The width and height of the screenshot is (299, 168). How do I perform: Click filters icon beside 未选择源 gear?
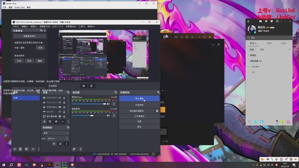[x=92, y=86]
